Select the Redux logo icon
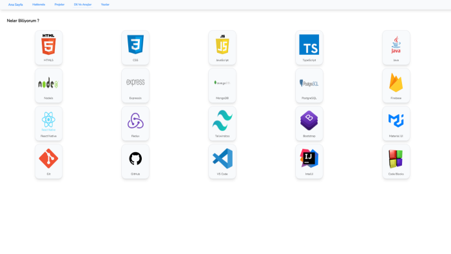Screen dimensions: 451x254 tap(135, 121)
